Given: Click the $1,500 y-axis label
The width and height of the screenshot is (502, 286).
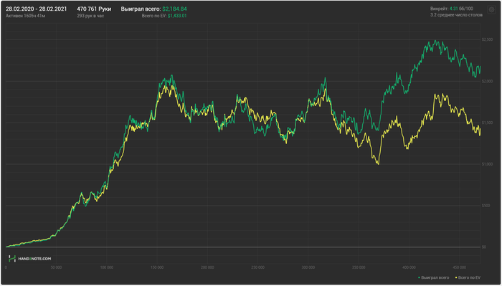Looking at the screenshot, I should point(487,123).
